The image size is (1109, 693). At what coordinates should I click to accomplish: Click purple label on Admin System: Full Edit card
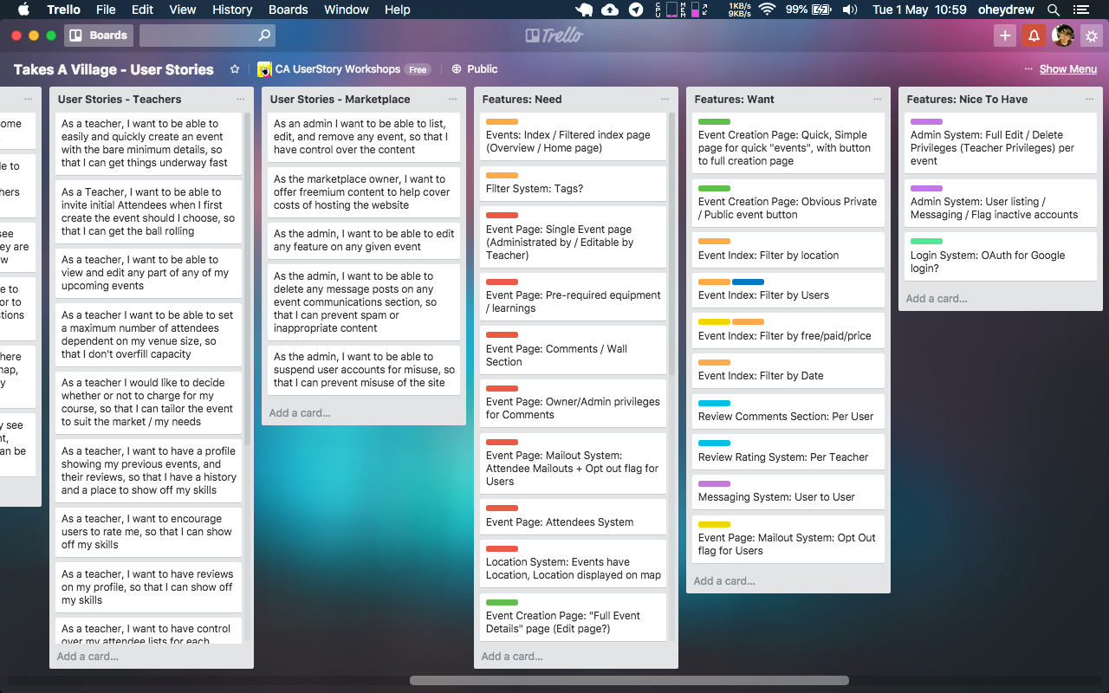point(926,122)
